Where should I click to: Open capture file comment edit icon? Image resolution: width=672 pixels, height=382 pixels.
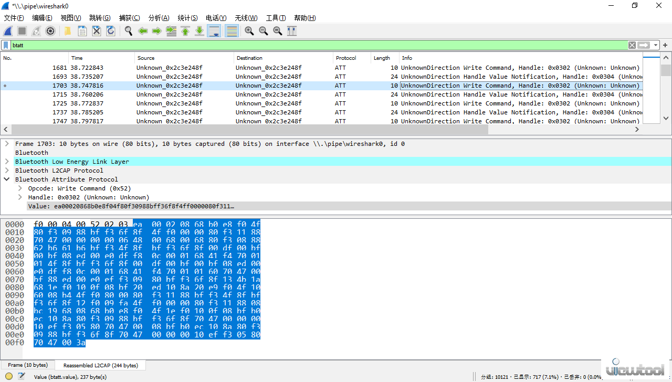[x=22, y=376]
